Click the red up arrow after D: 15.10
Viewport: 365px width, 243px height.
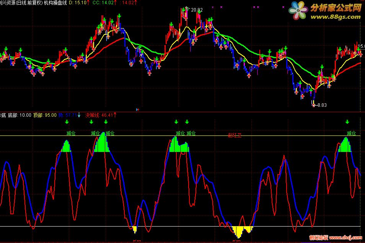coord(88,3)
